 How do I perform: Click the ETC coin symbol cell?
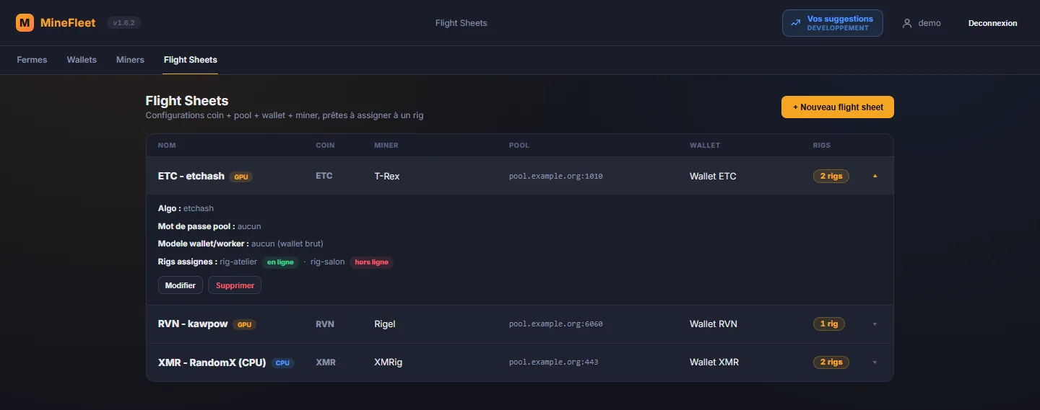pyautogui.click(x=324, y=176)
